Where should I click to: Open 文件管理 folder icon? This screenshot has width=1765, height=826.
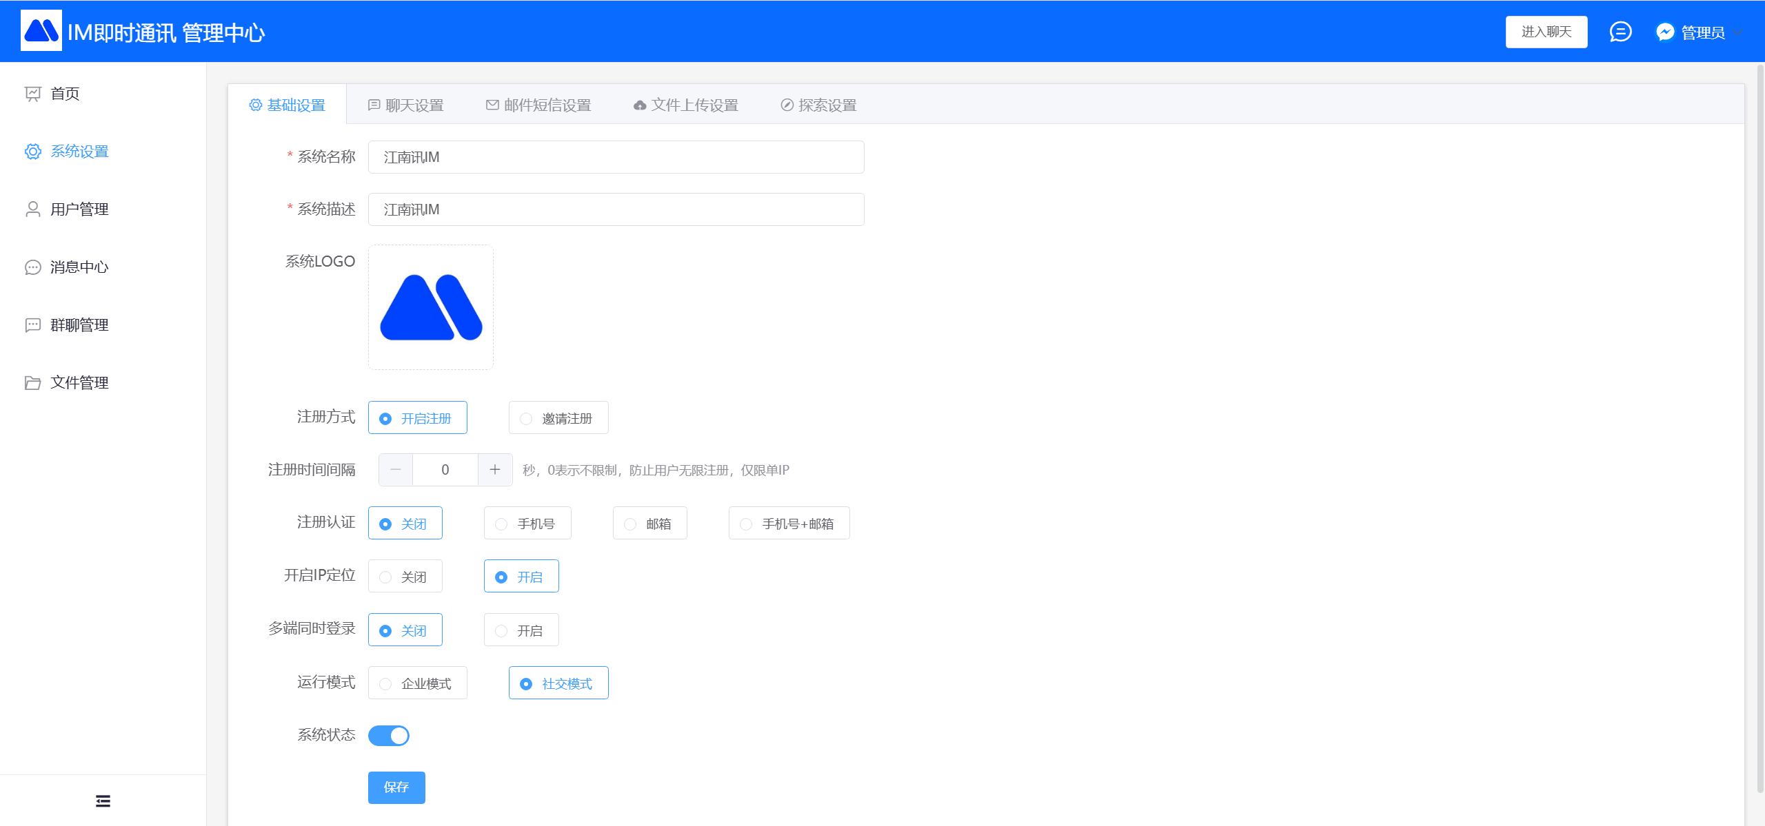pos(32,383)
